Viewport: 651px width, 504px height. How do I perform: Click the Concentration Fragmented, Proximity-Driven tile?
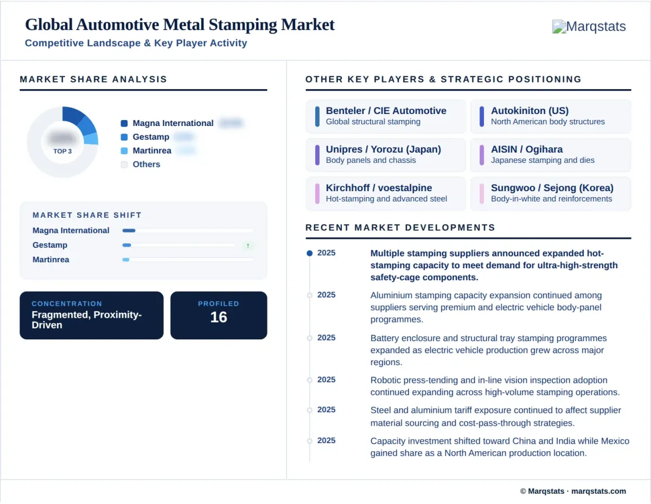click(x=92, y=316)
